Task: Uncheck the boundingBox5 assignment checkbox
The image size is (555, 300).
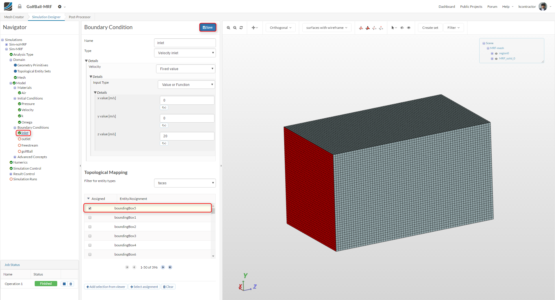Action: pos(90,208)
